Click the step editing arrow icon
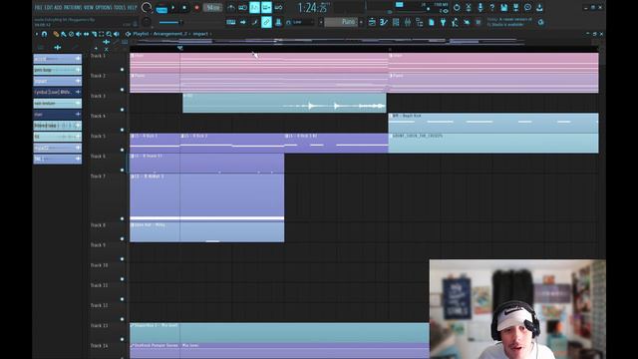Screen dimensions: 638x359 (243, 22)
